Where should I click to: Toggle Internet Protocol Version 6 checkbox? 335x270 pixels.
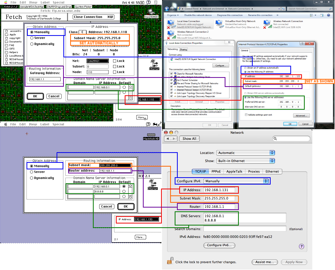click(172, 86)
